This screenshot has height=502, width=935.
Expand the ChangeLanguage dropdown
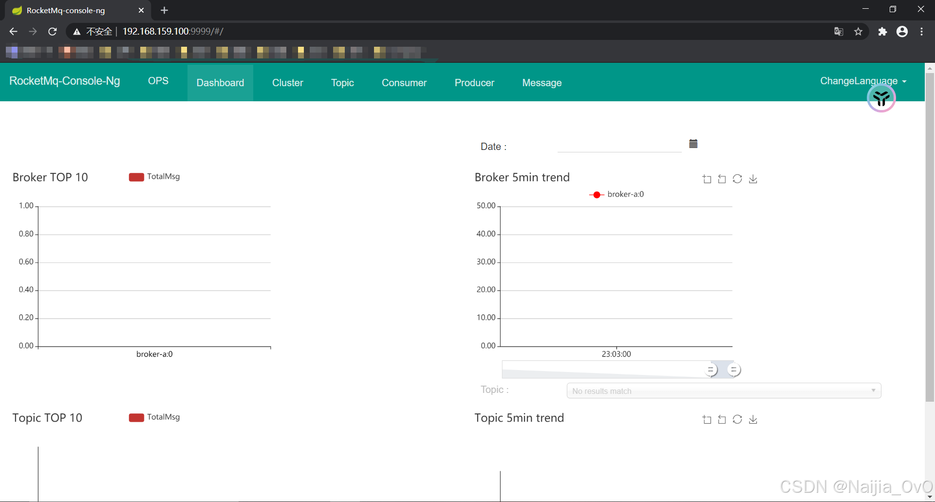863,81
